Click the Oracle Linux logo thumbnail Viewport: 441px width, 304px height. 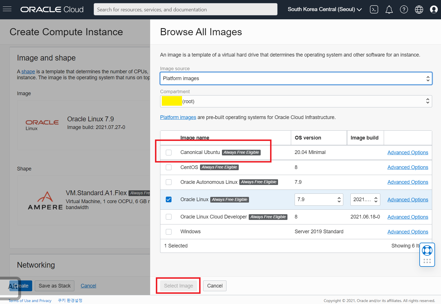coord(42,125)
